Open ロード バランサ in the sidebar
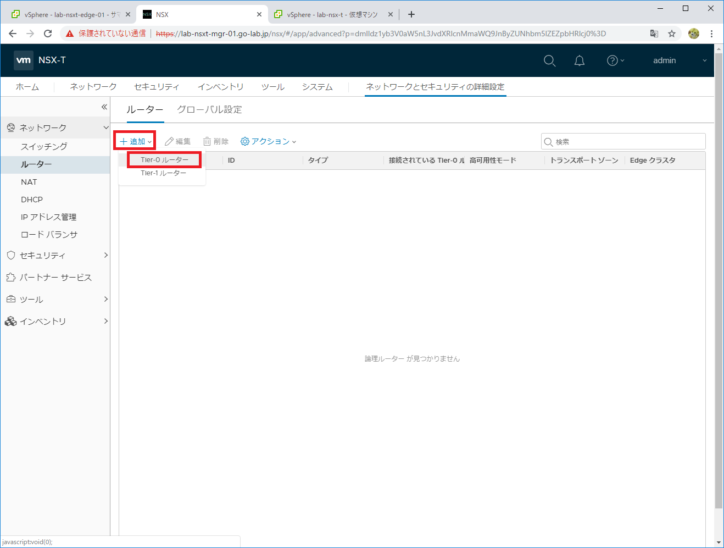Screen dimensions: 724x548 (x=49, y=235)
